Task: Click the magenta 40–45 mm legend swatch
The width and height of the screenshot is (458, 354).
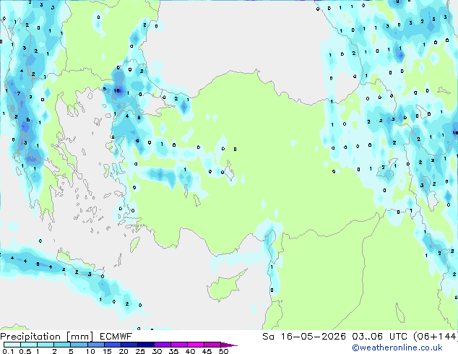Action: click(x=196, y=345)
